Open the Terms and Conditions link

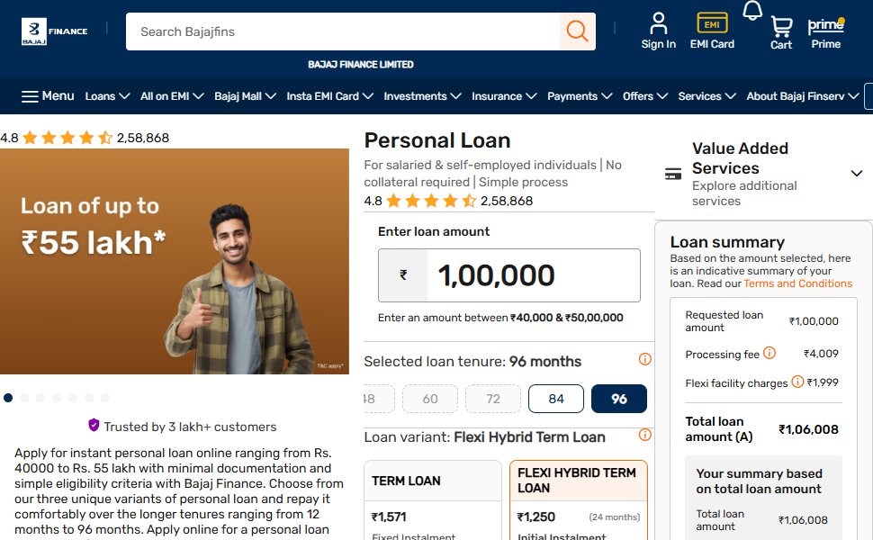click(797, 283)
